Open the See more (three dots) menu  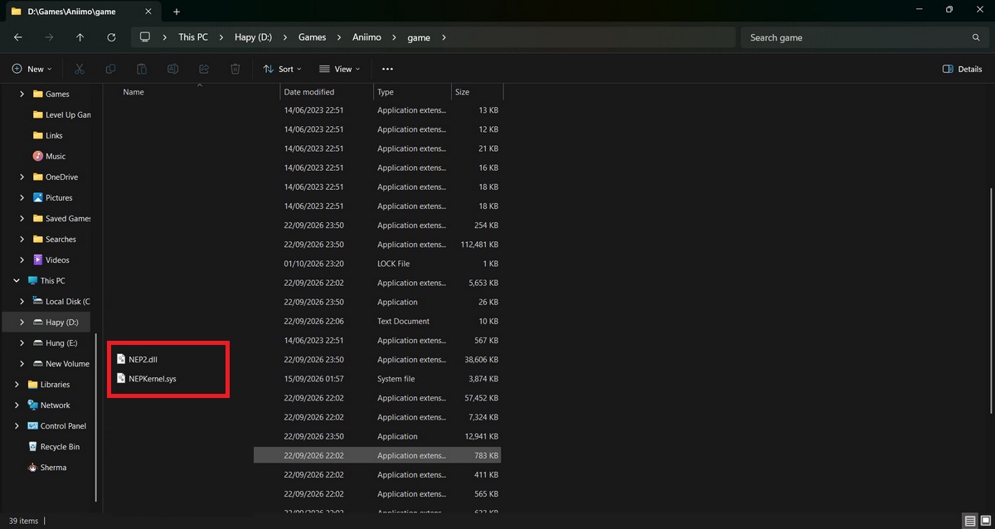tap(387, 69)
